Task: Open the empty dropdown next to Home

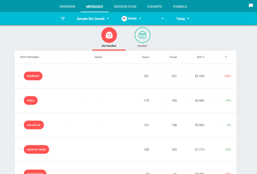Action: click(x=162, y=19)
